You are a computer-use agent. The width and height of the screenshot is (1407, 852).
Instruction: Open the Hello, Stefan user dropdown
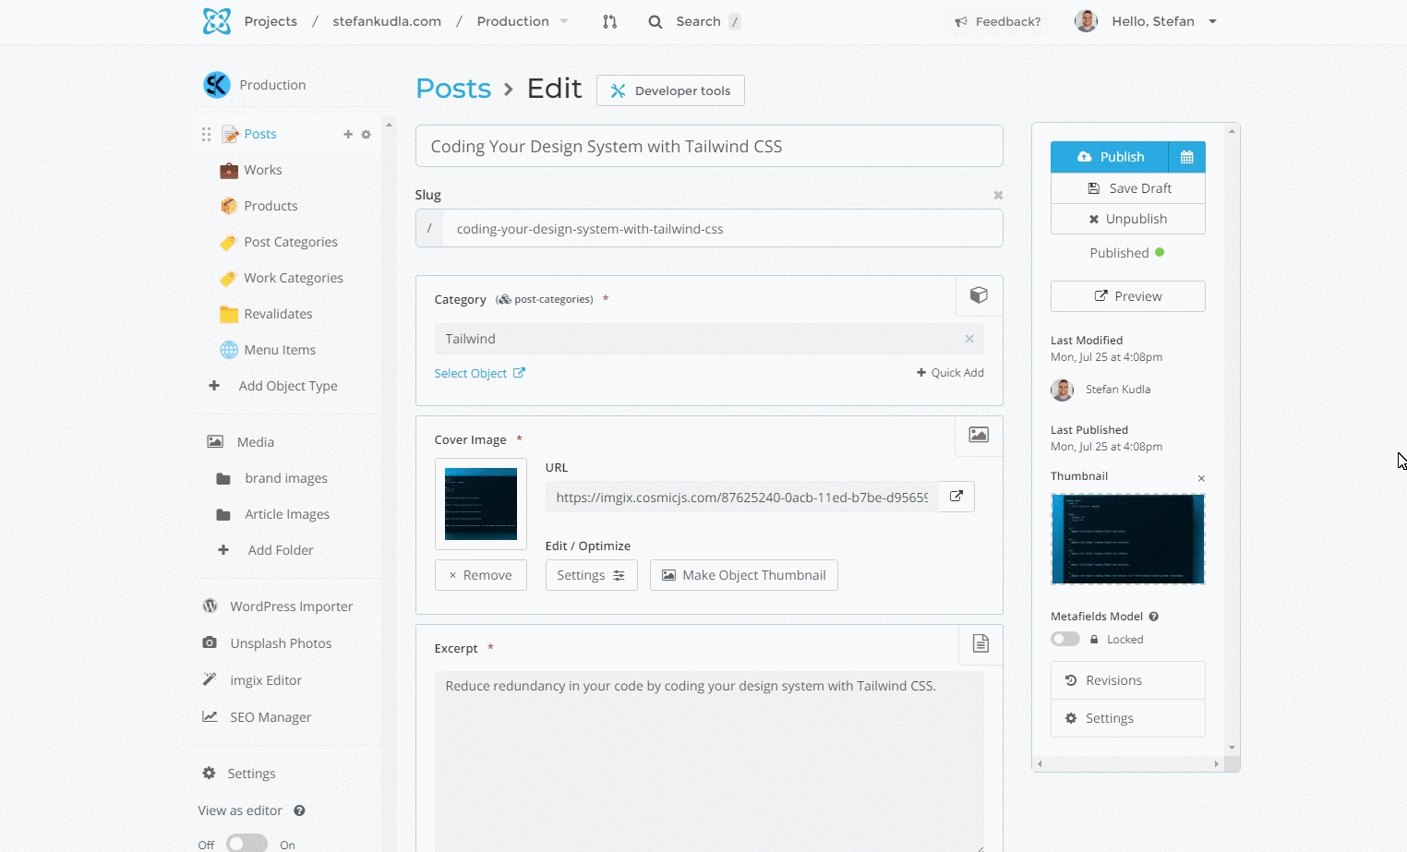tap(1164, 21)
